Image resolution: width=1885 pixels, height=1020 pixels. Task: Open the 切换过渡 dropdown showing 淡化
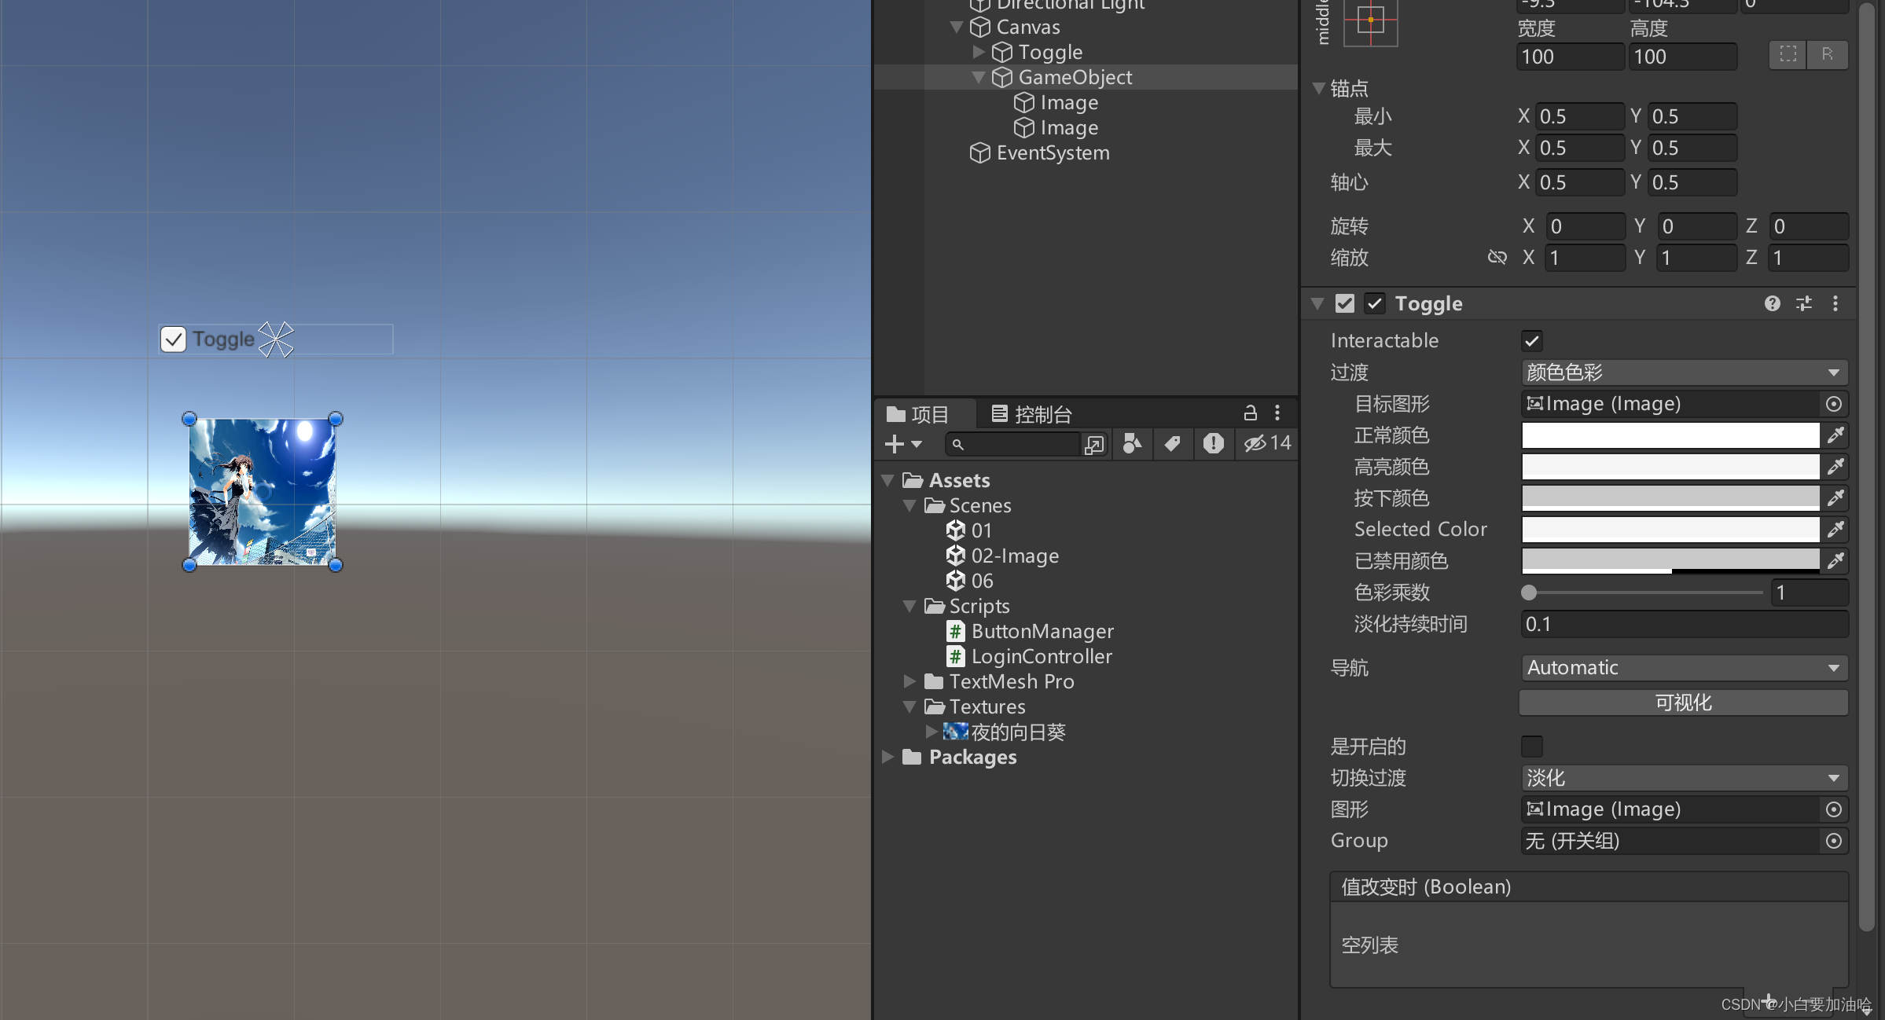tap(1683, 778)
